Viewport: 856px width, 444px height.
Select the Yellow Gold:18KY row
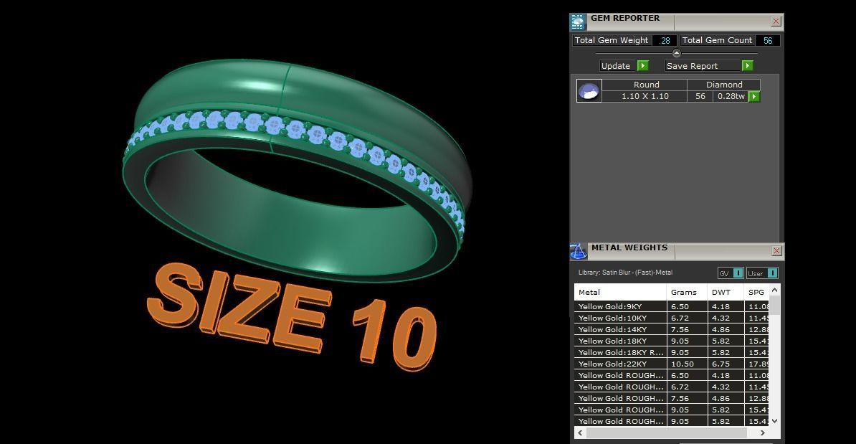[672, 341]
